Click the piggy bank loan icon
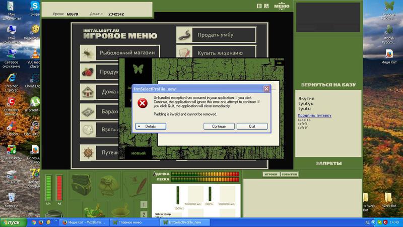Screen dimensions: 403x227 (x=88, y=130)
